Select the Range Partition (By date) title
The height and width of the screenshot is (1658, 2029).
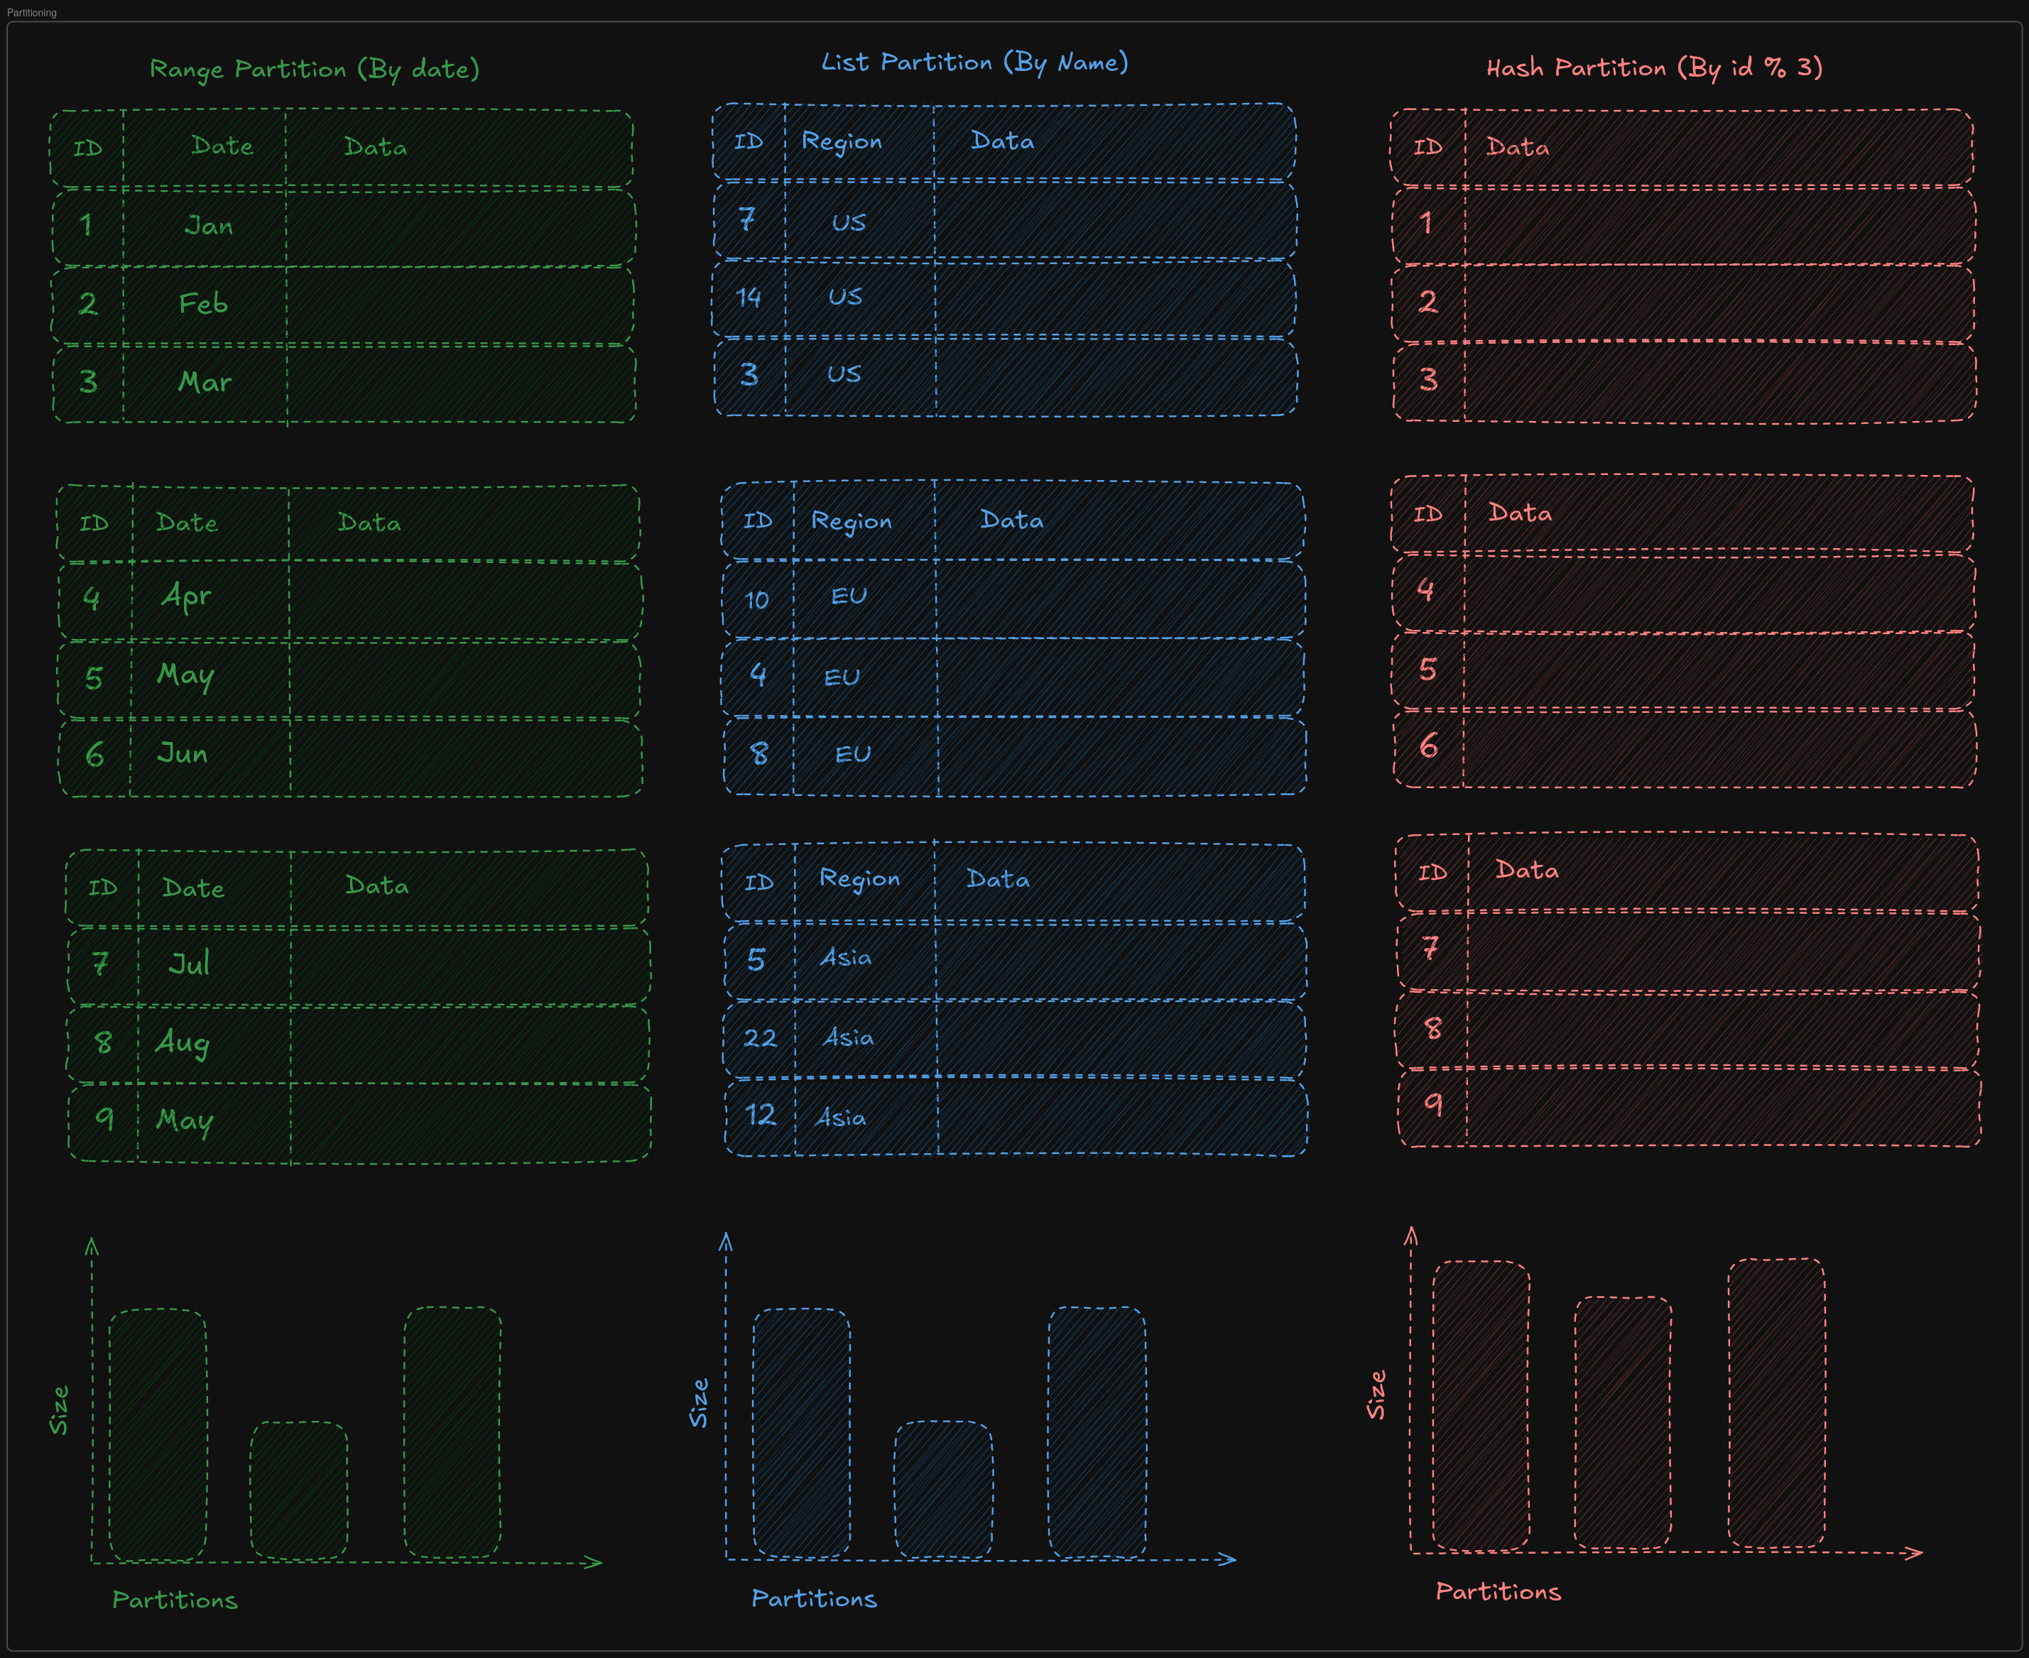[315, 70]
